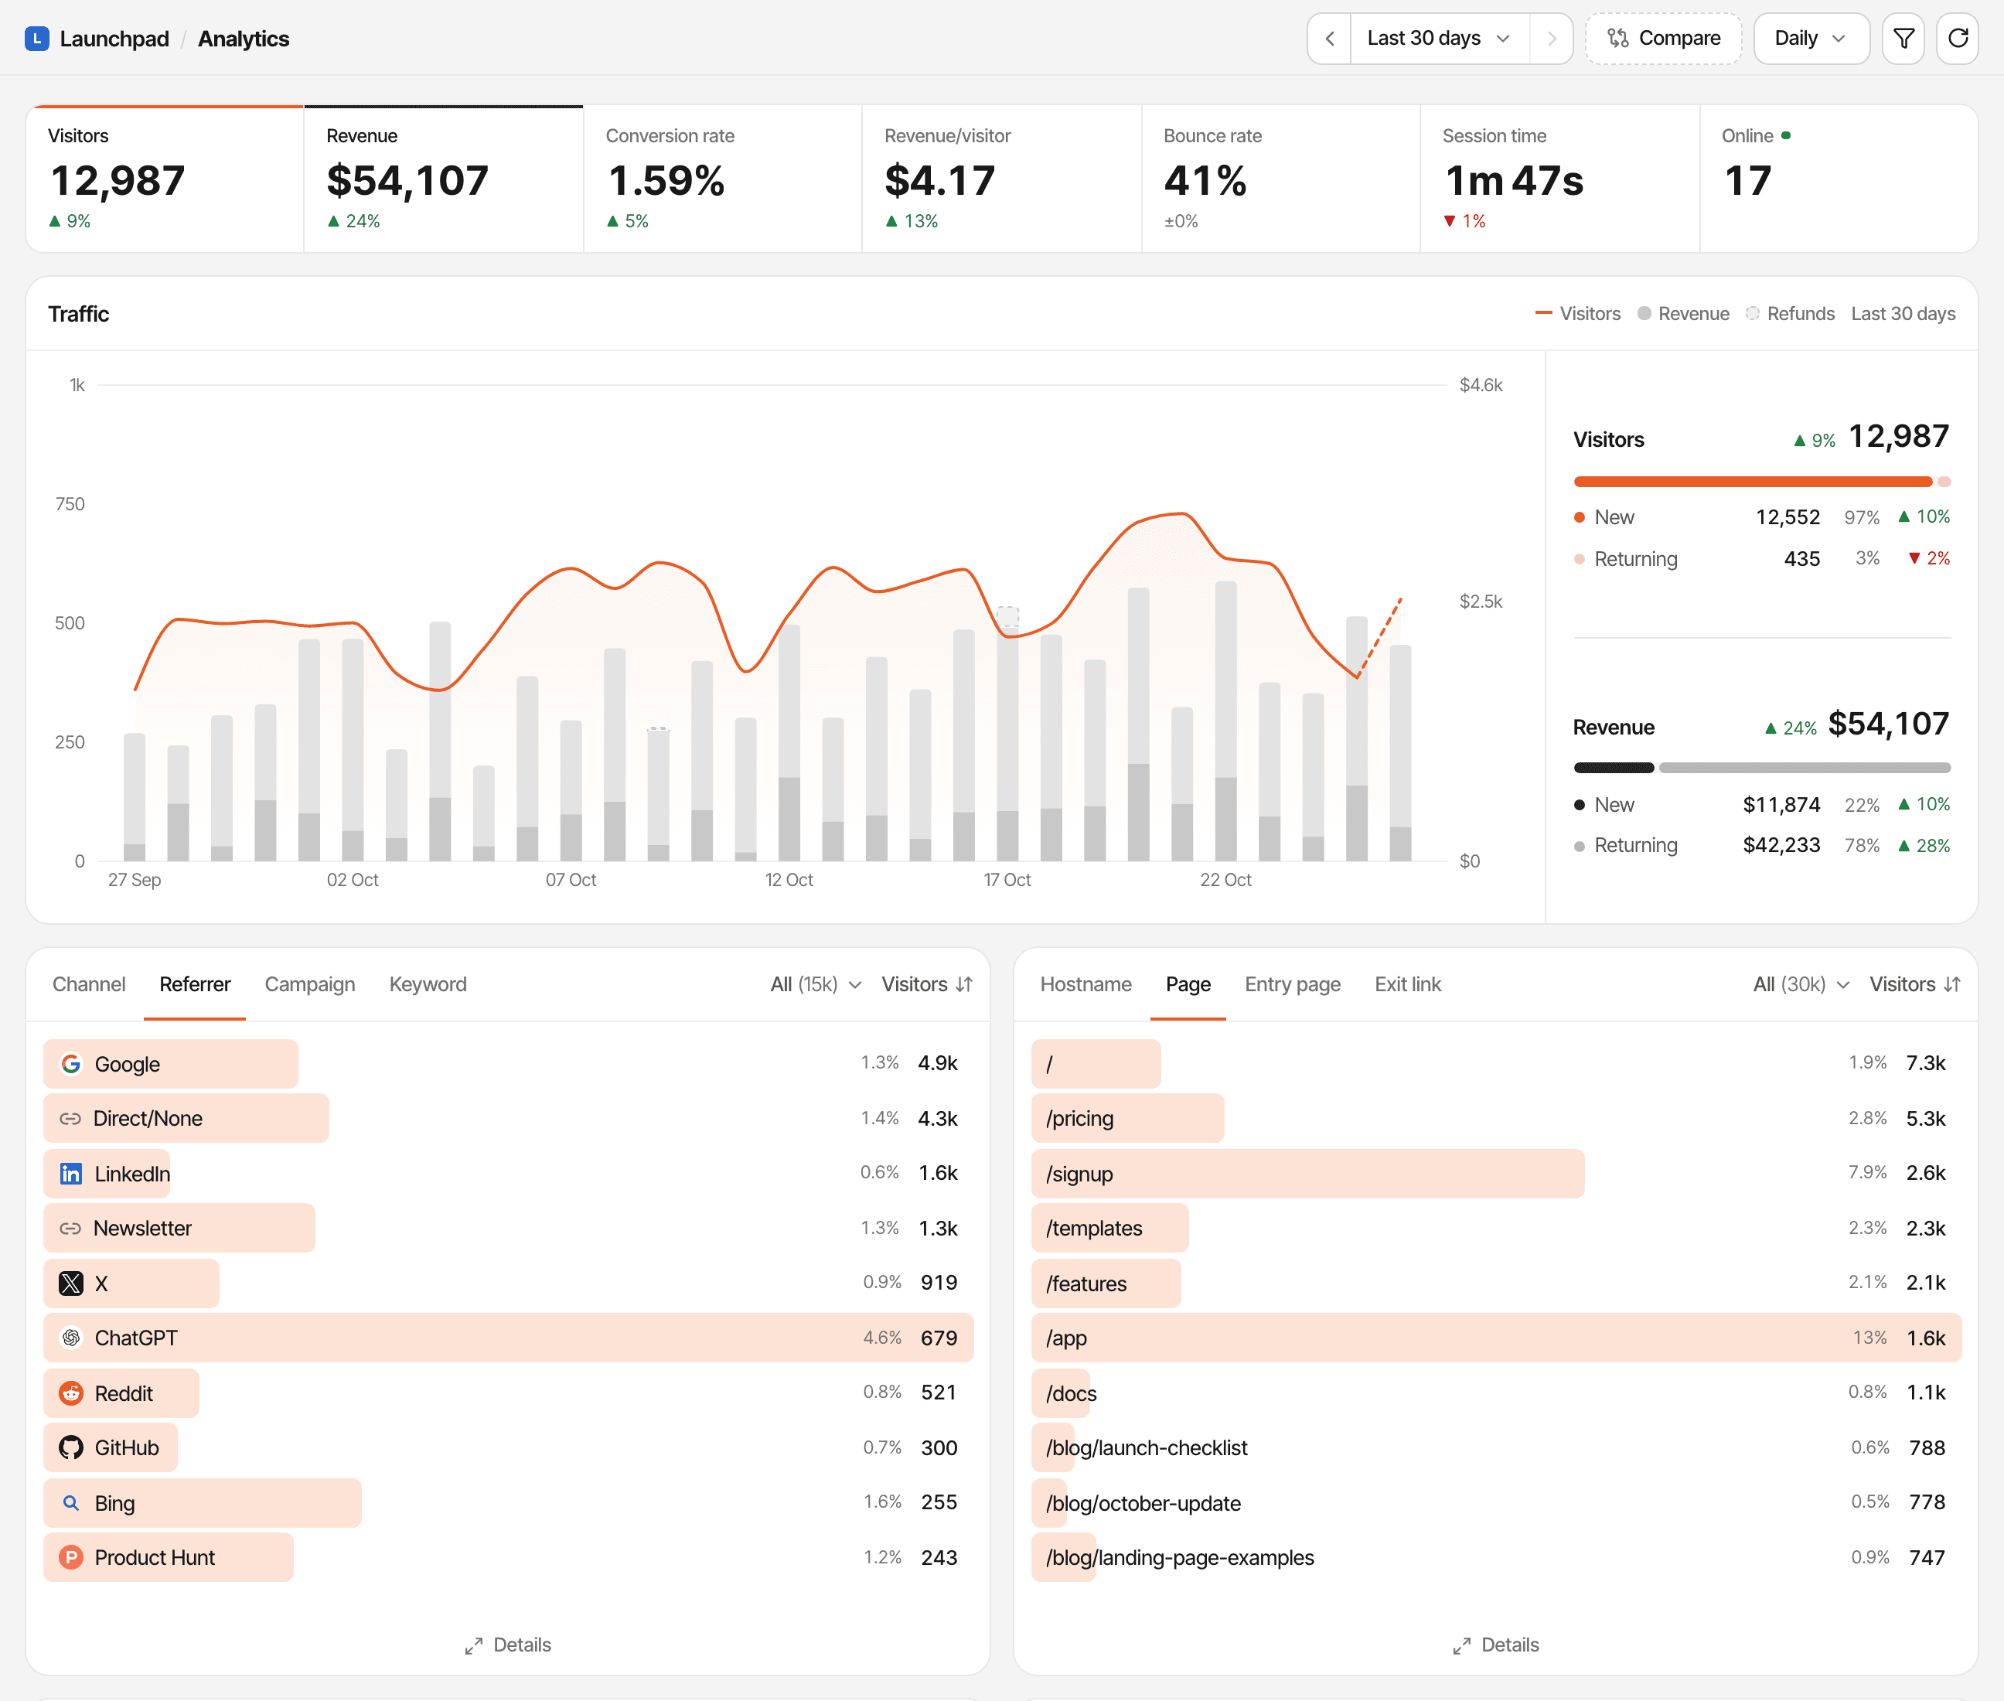Switch to the Hostname tab
2004x1701 pixels.
[x=1086, y=984]
